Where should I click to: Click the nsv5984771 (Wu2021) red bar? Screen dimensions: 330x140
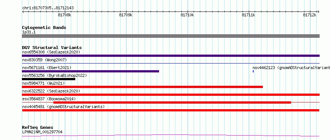142,87
